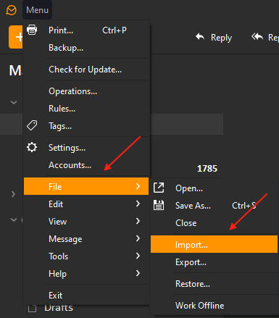Expand the View submenu

tap(86, 221)
